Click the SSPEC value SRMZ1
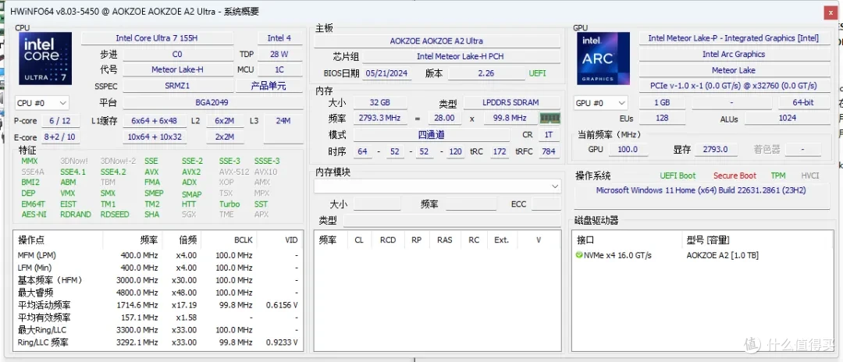 (x=177, y=86)
